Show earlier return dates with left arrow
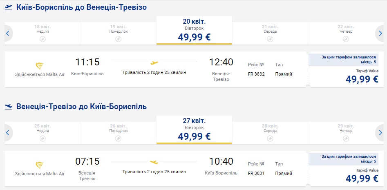 pyautogui.click(x=7, y=132)
